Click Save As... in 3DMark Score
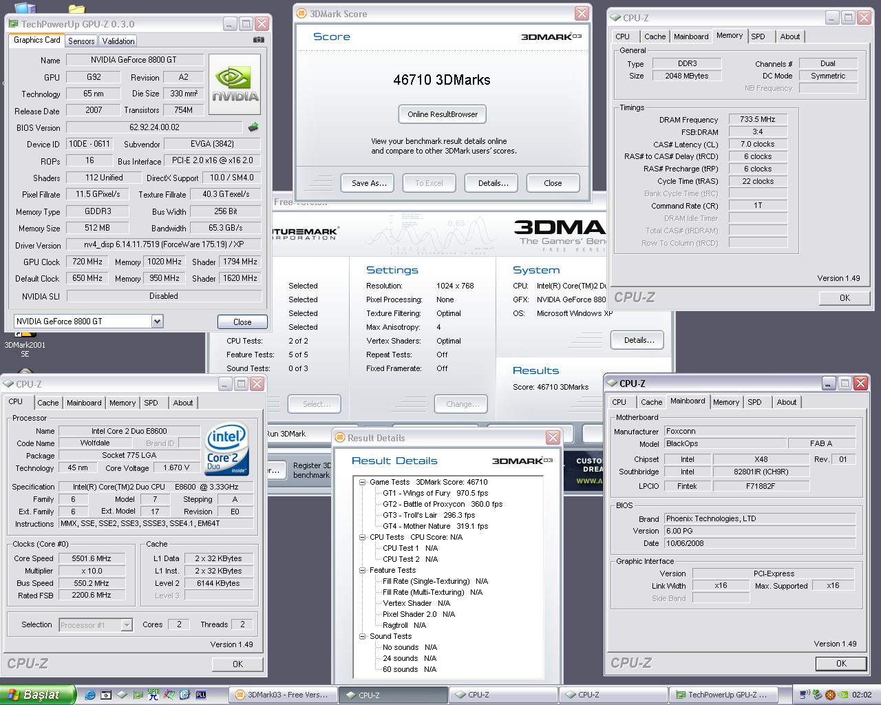 (369, 183)
